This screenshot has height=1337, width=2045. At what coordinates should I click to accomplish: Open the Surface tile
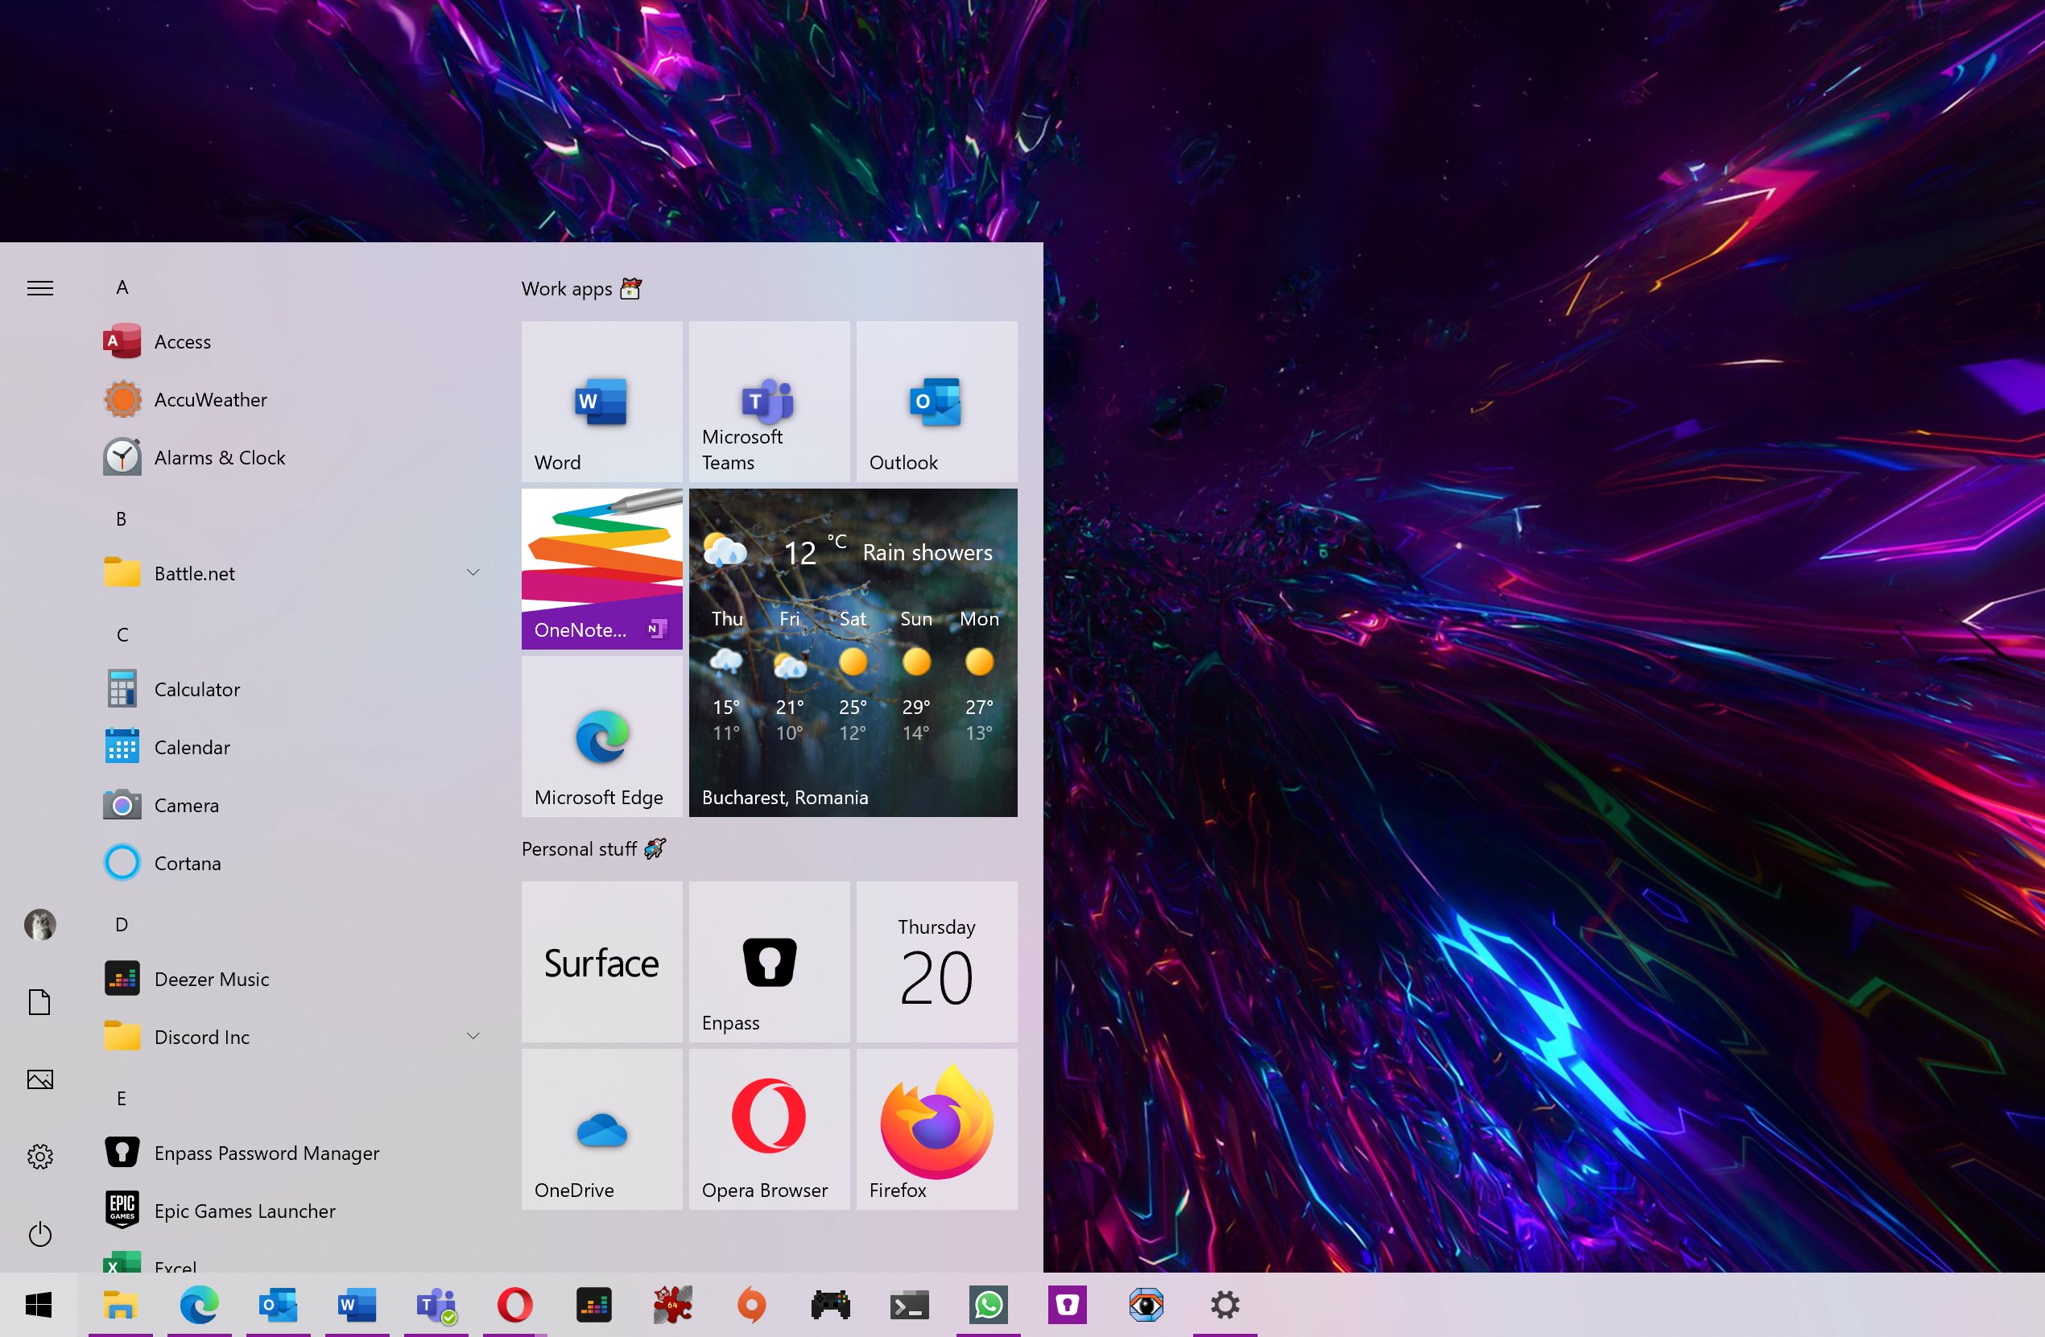click(x=601, y=962)
